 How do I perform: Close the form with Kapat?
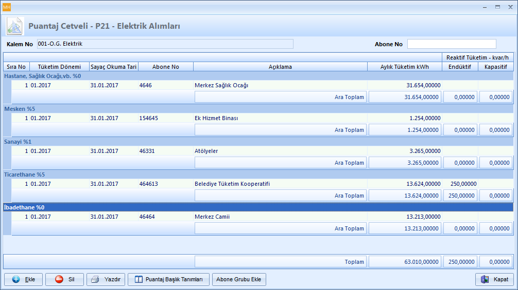click(x=494, y=279)
